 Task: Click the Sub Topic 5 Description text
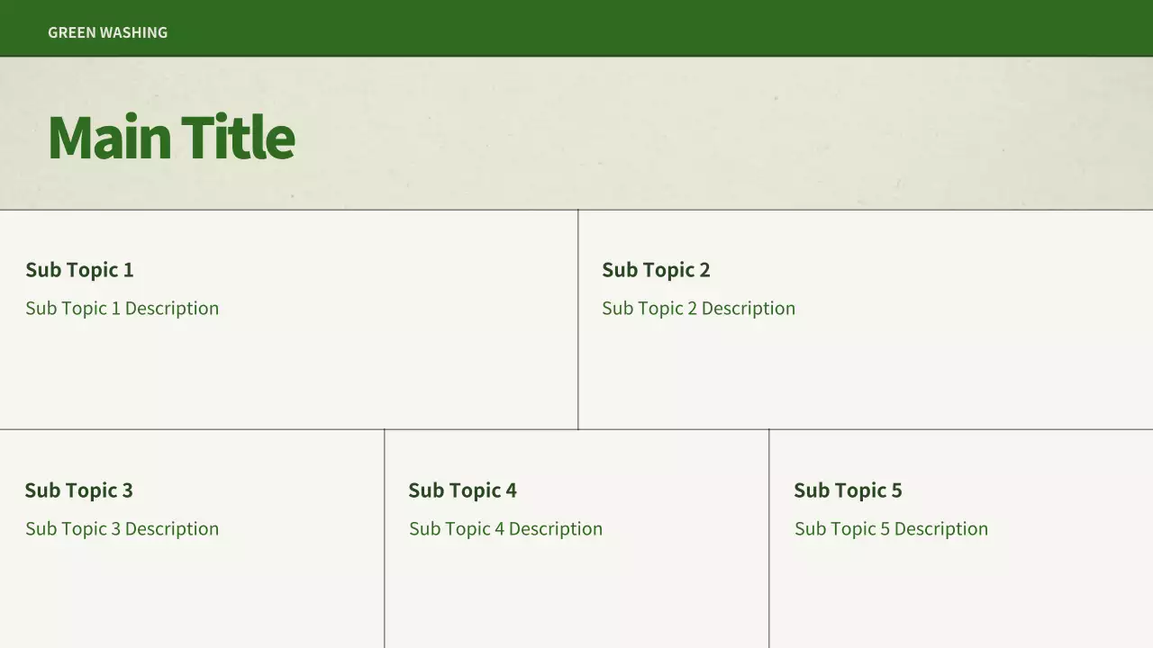coord(891,529)
